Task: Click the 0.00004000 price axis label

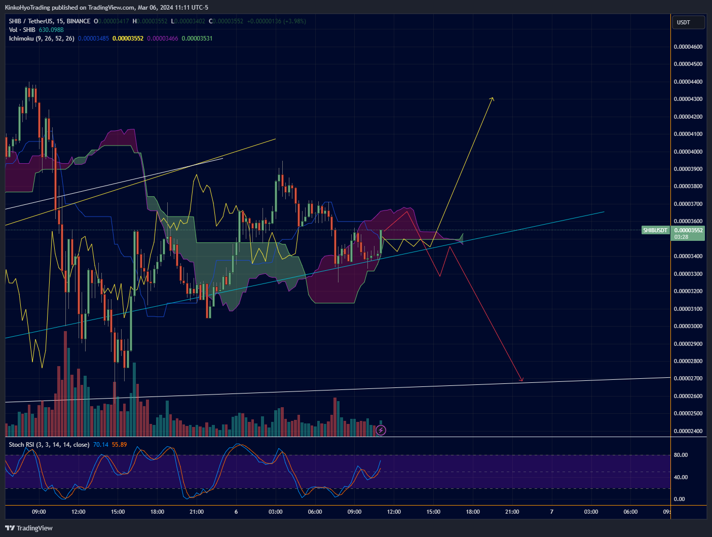Action: (x=688, y=152)
